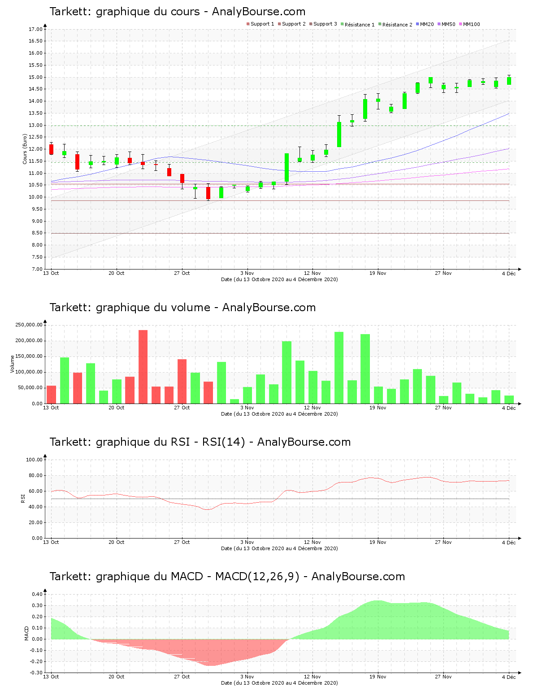Select the MM100 legend label
Screen dimensions: 538x695
471,24
